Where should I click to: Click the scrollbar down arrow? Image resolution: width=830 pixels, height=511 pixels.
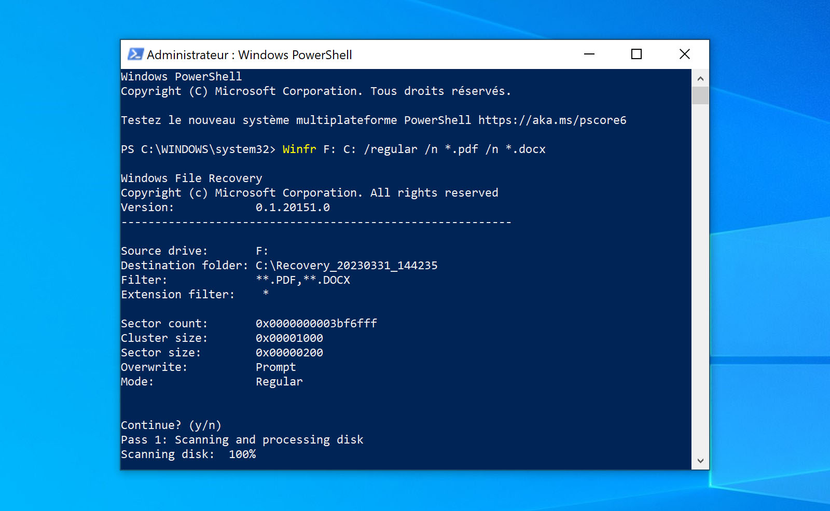[x=700, y=461]
